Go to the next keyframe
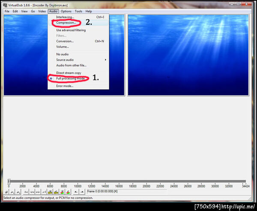 click(x=56, y=192)
